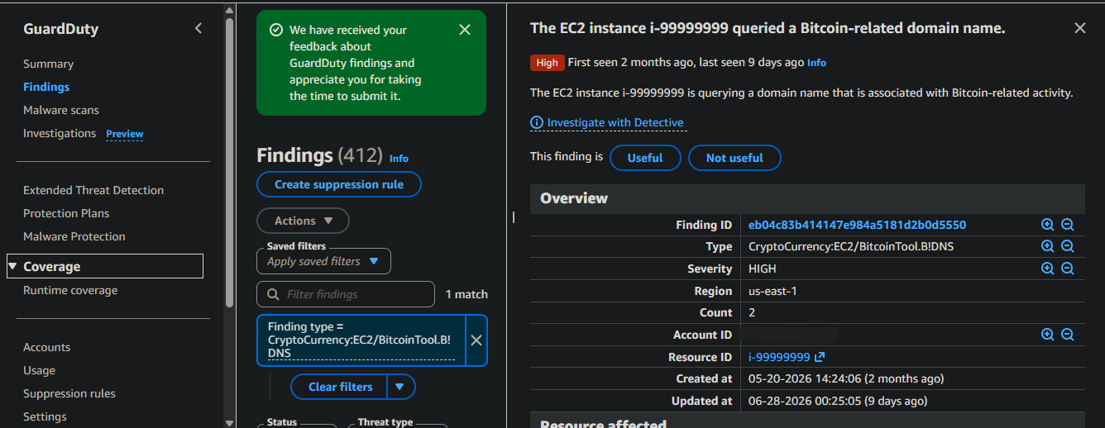Click the panel resize divider handle
Viewport: 1105px width, 428px height.
pos(514,217)
